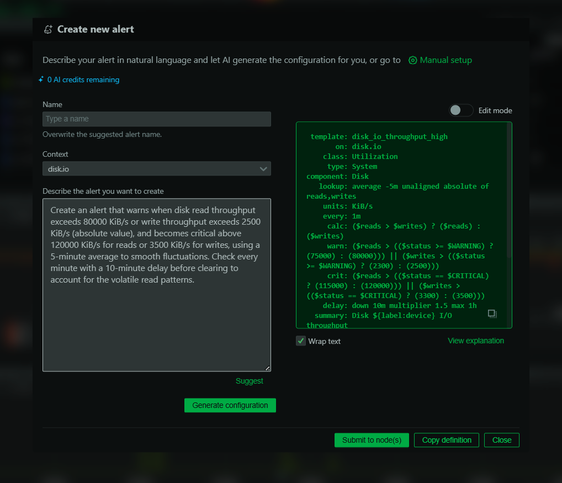Click Submit to node(s)

[x=372, y=440]
